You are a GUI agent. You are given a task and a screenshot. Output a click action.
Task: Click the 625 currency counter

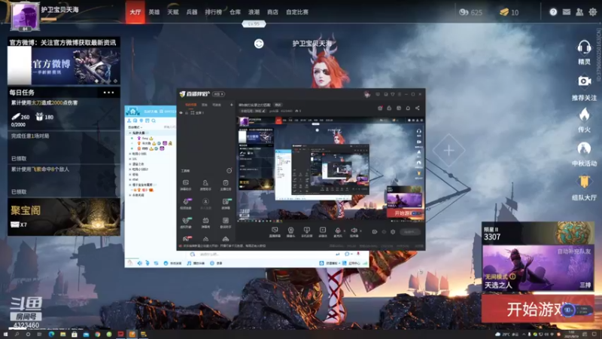point(471,12)
